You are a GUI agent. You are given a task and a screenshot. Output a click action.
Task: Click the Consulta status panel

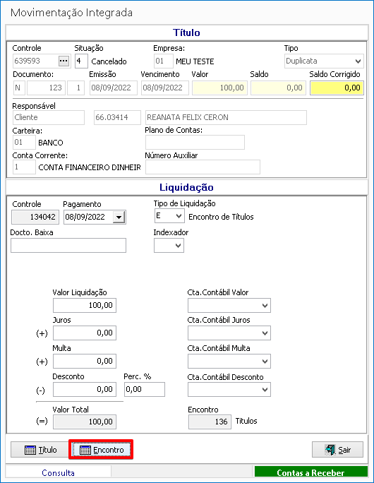click(x=58, y=472)
